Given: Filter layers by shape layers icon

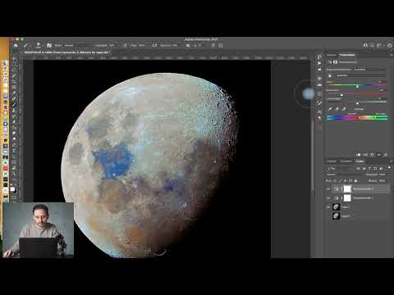Looking at the screenshot, I should (x=375, y=168).
